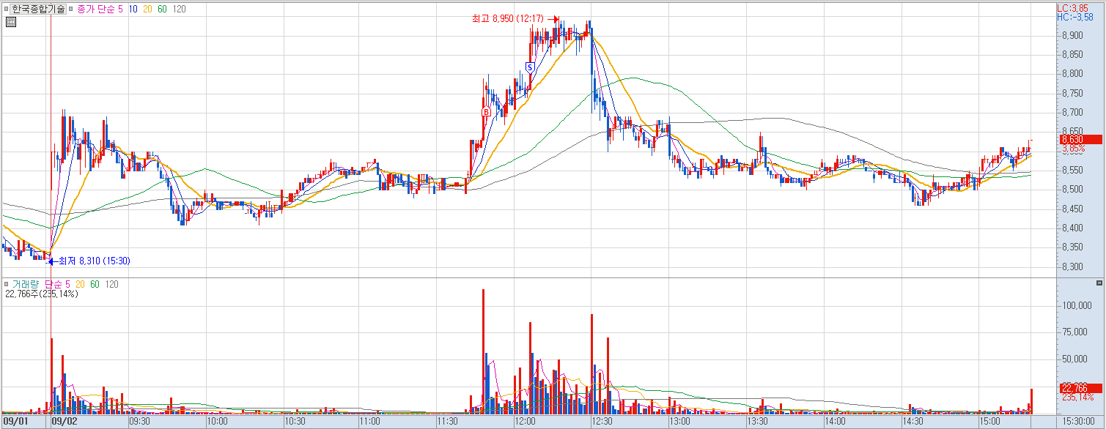Select the 종가 단순 5 moving average legend
Screen dimensions: 1106x429
[x=100, y=10]
